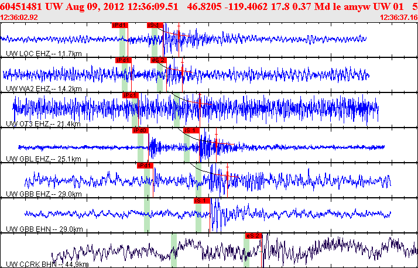Viewport: 418px width, 268px height.
Task: Click the P pick flag on LOC trace
Action: click(120, 25)
